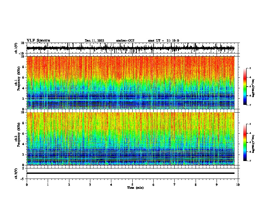Click the time axis tick label "4"
This screenshot has width=268, height=207.
pyautogui.click(x=111, y=185)
